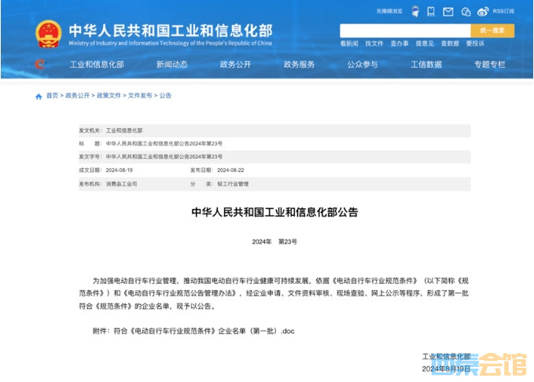Viewport: 534px width, 382px height.
Task: Go to 政策文件 in breadcrumb
Action: pyautogui.click(x=109, y=96)
